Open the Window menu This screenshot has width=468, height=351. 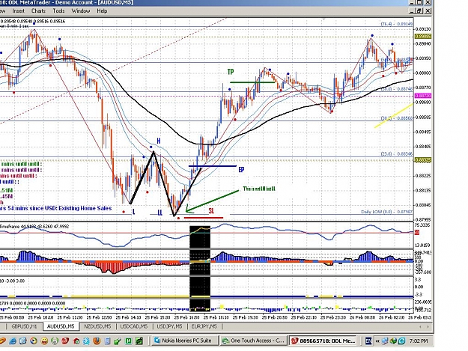click(x=81, y=11)
